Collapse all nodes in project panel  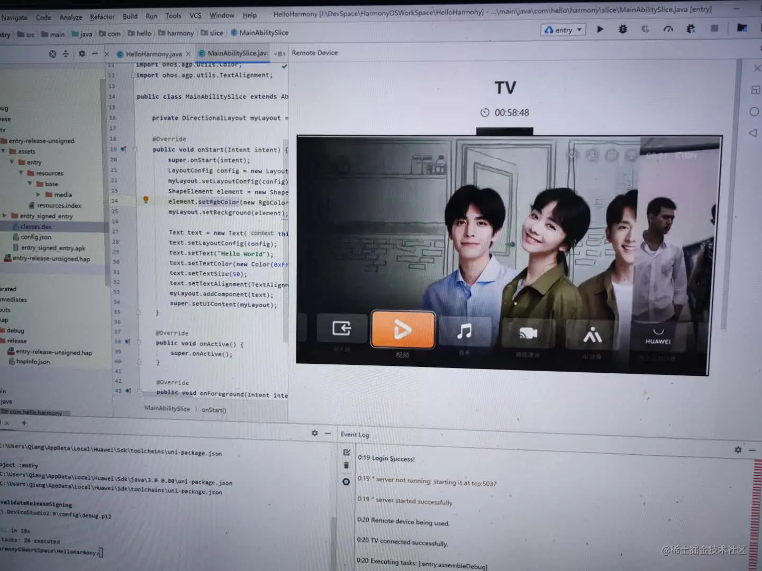66,53
